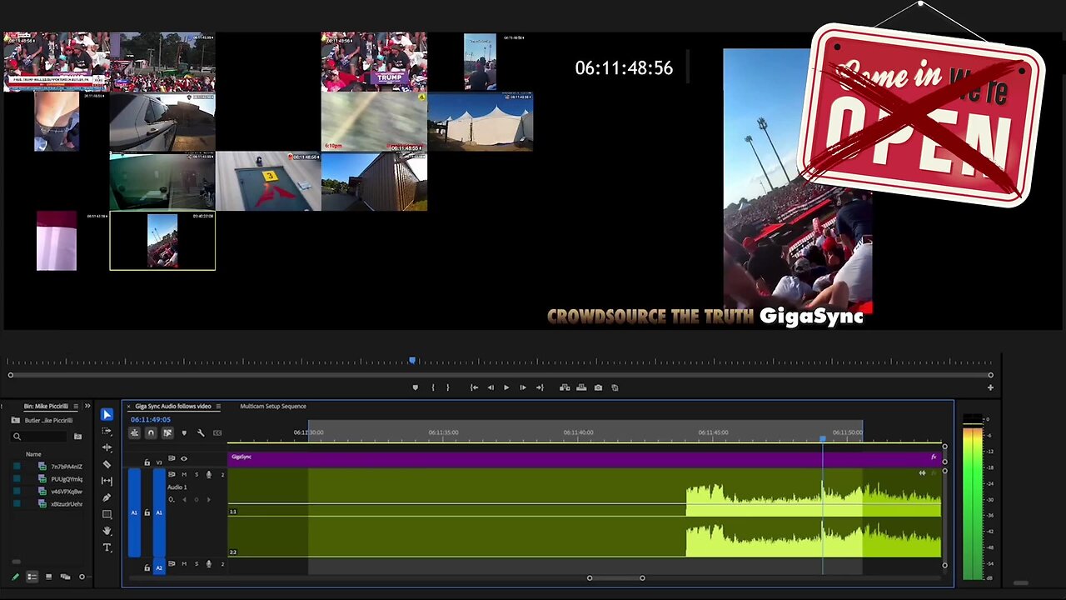Screen dimensions: 1066x600
Task: Solo the Audio 1 track
Action: [x=197, y=474]
